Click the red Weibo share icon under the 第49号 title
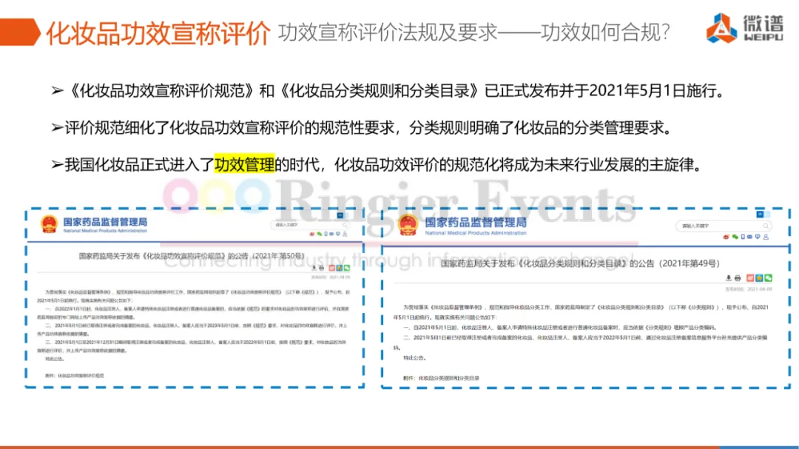799x449 pixels. pyautogui.click(x=750, y=277)
